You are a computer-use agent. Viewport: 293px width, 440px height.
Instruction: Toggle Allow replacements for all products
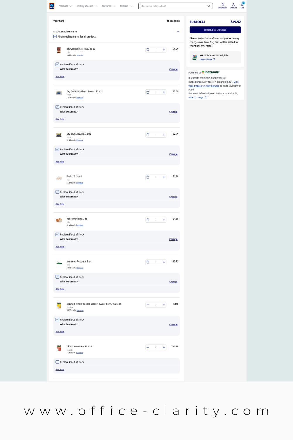tap(55, 36)
